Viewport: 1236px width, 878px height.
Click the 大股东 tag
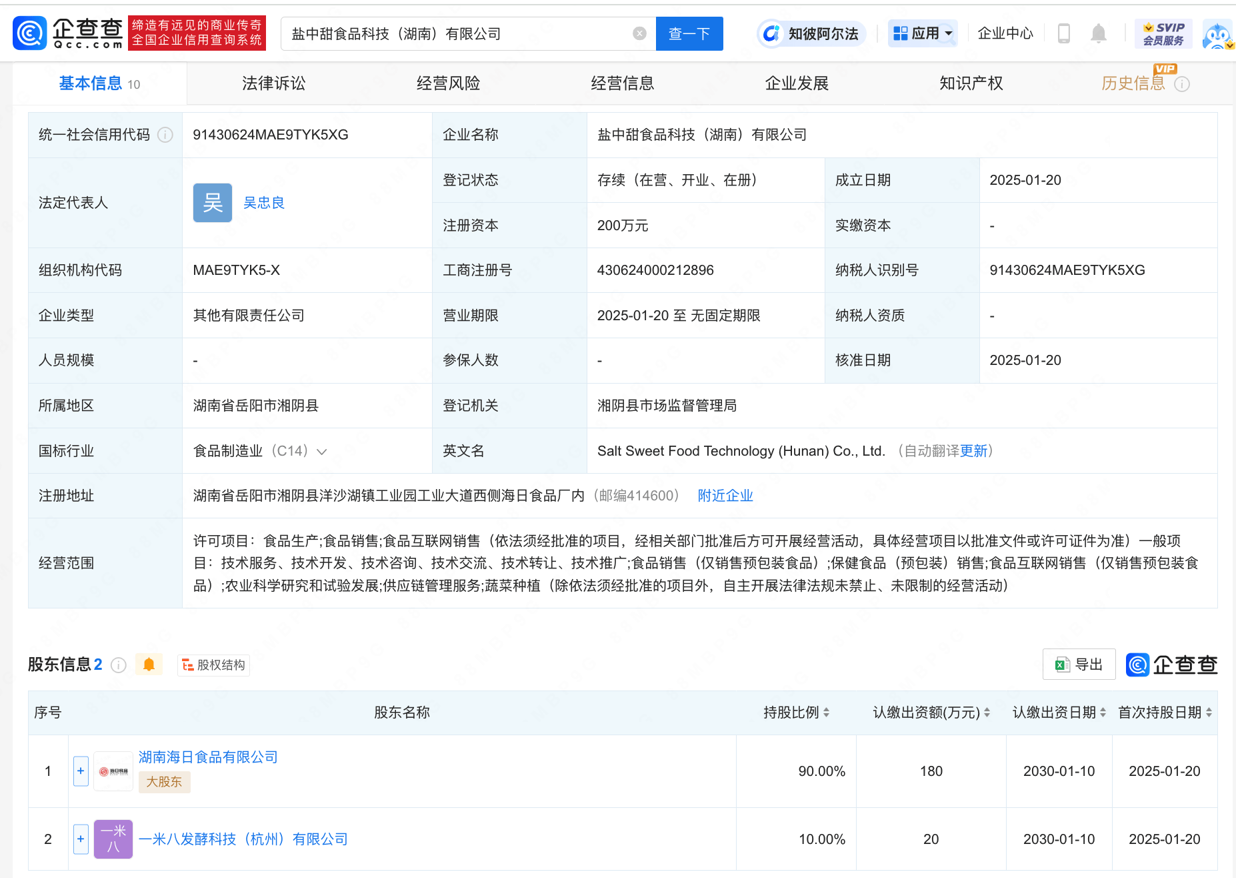[164, 782]
